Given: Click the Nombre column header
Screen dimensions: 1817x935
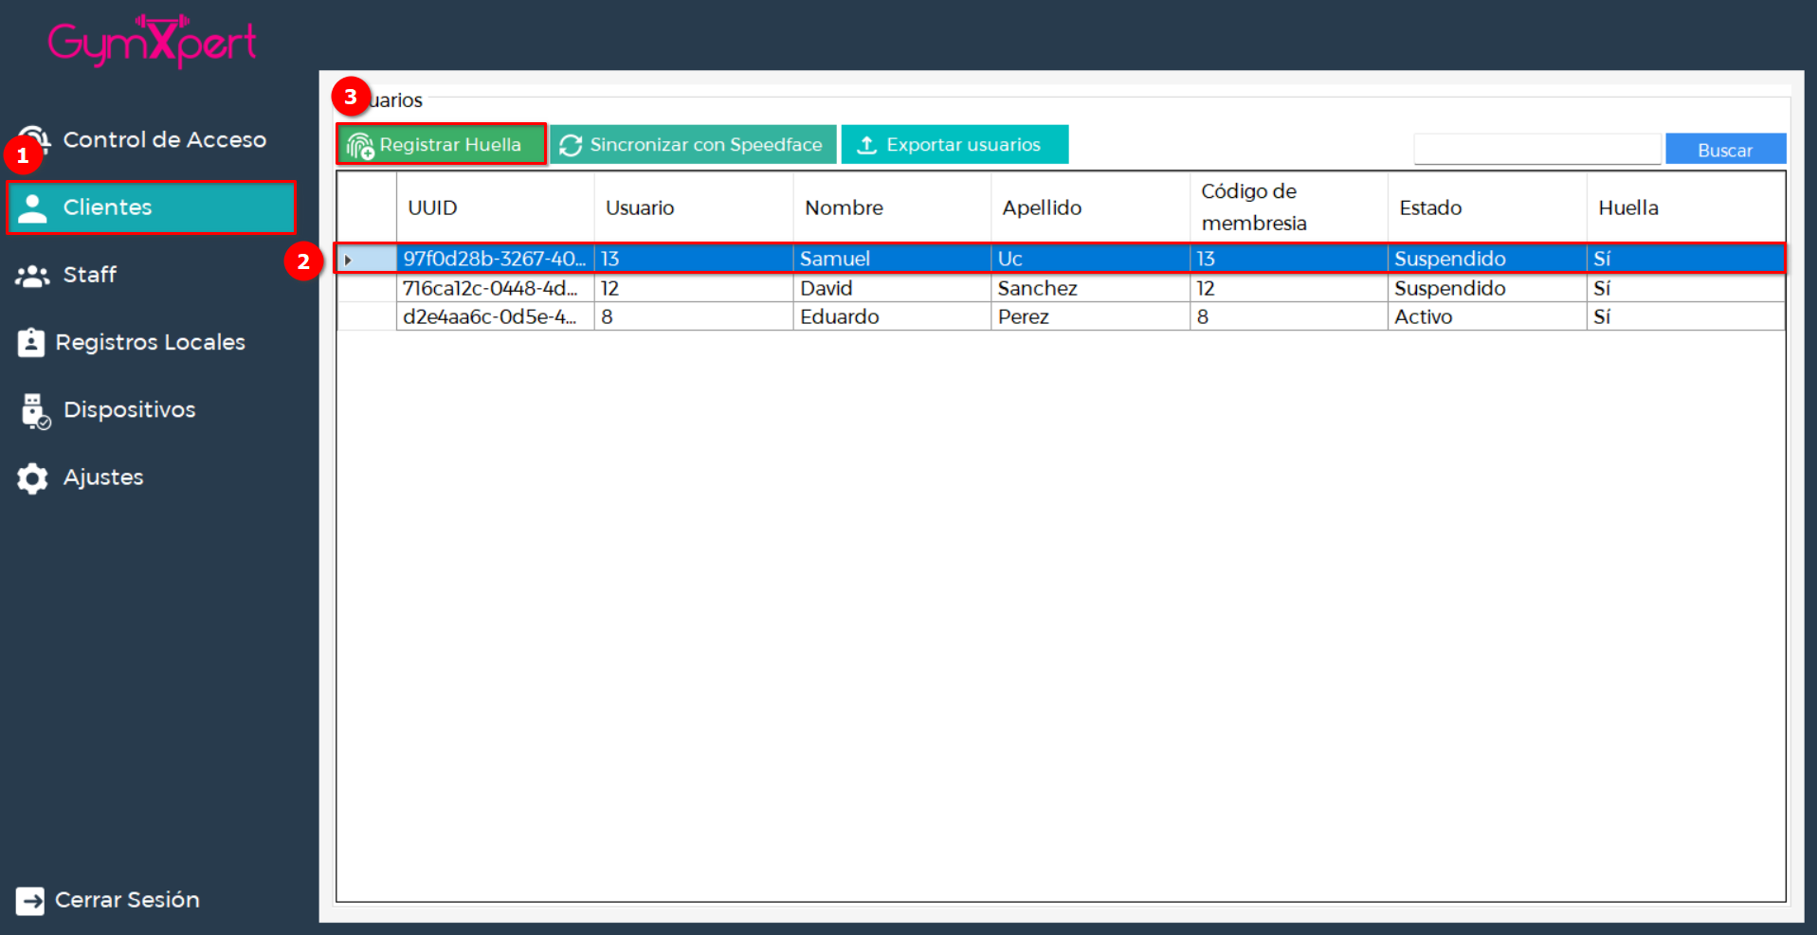Looking at the screenshot, I should [844, 207].
